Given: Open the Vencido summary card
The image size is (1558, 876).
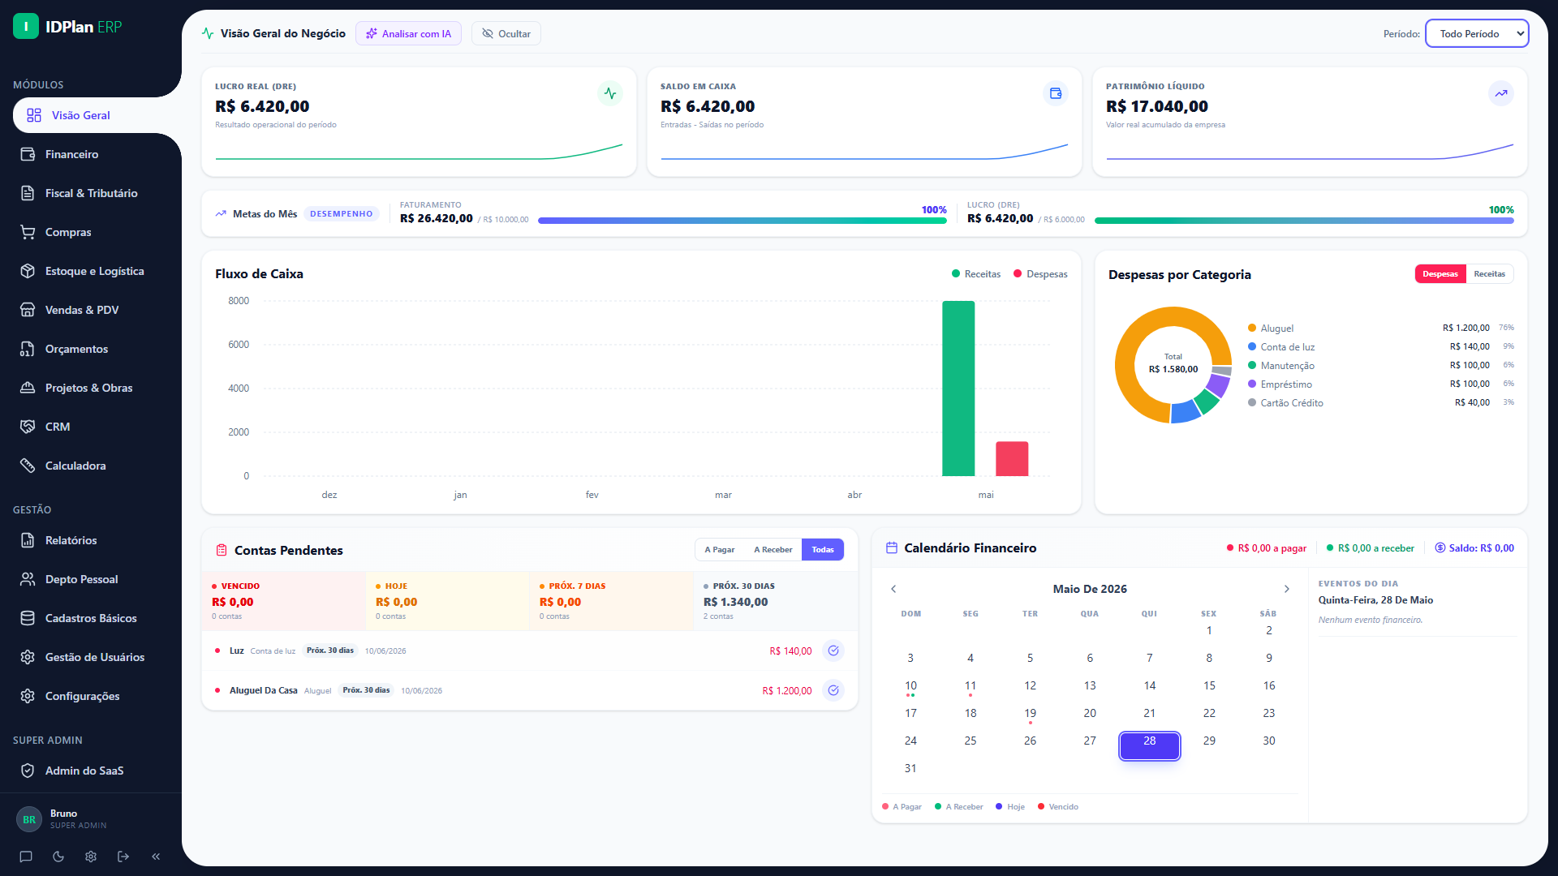Looking at the screenshot, I should 284,601.
